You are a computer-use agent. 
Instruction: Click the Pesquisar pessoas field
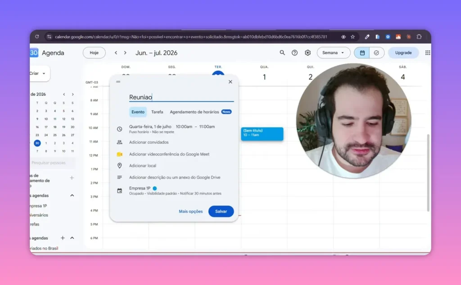(x=53, y=163)
